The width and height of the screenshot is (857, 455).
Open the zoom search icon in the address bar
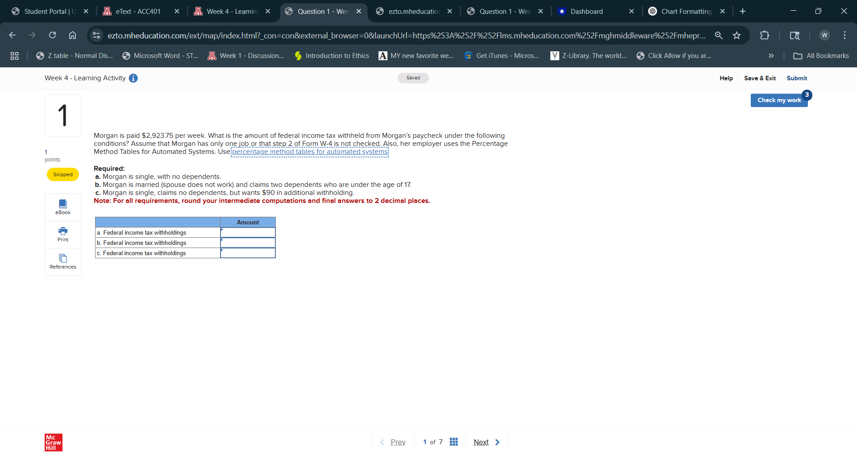coord(719,35)
